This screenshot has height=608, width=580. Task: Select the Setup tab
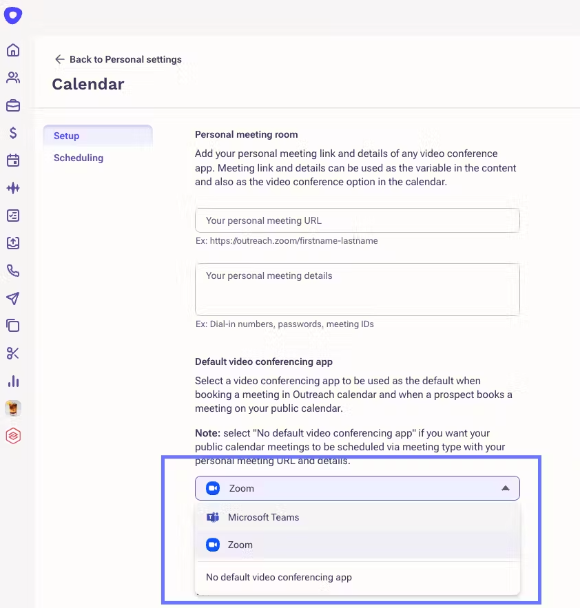point(66,136)
